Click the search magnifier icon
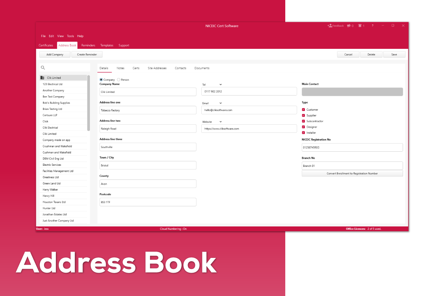The image size is (444, 296). (43, 68)
